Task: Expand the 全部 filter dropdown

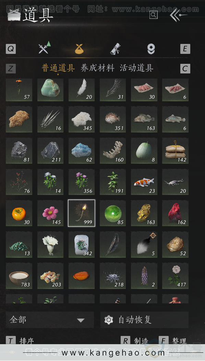Action: tap(50, 320)
